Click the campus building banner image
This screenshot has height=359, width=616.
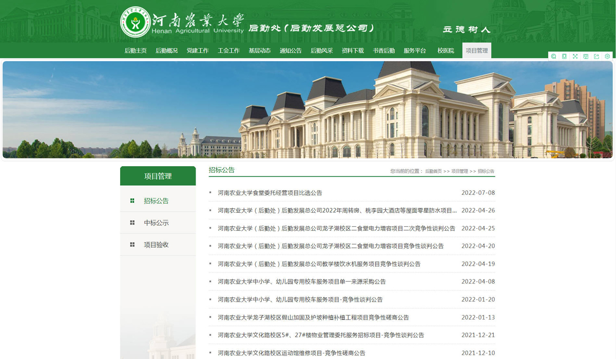point(308,110)
